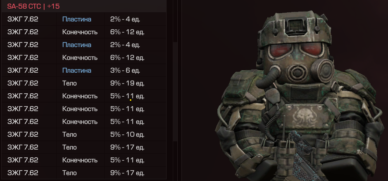Click ЗЖГ 7.62 in the 9% - 19 ед. row

pos(23,83)
